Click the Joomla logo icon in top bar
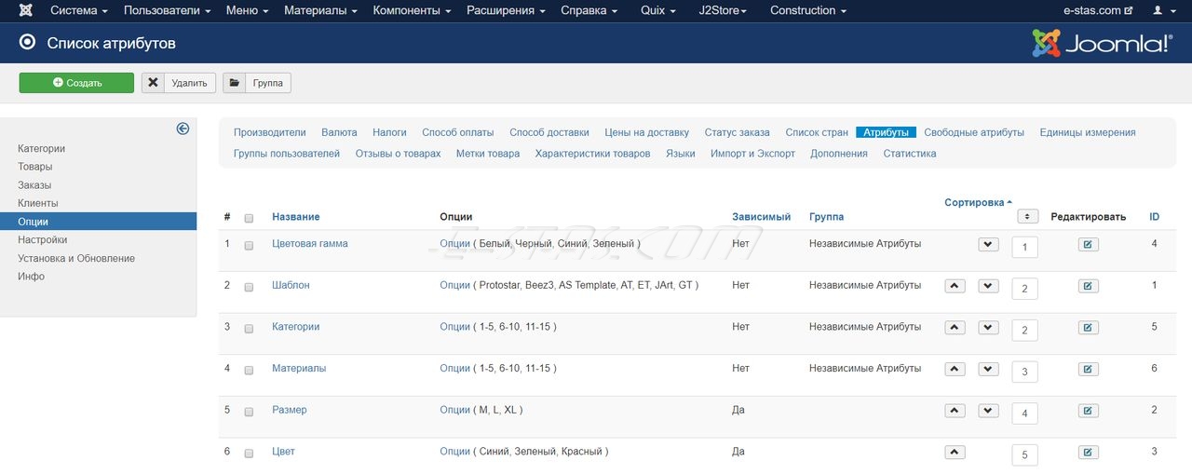 coord(26,10)
